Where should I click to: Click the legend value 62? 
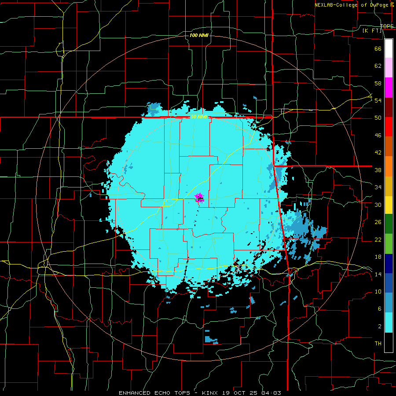tap(378, 66)
